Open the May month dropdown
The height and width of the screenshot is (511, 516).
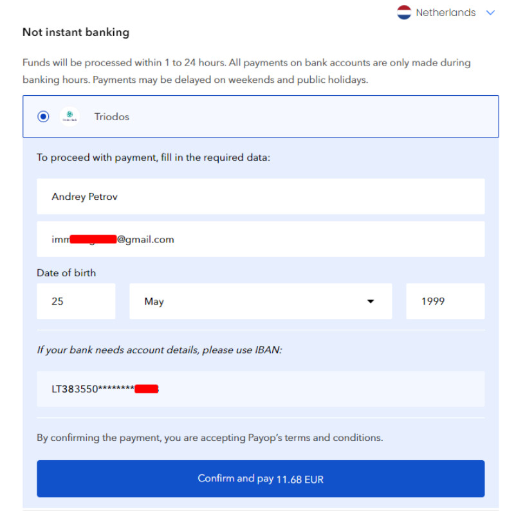click(x=261, y=301)
